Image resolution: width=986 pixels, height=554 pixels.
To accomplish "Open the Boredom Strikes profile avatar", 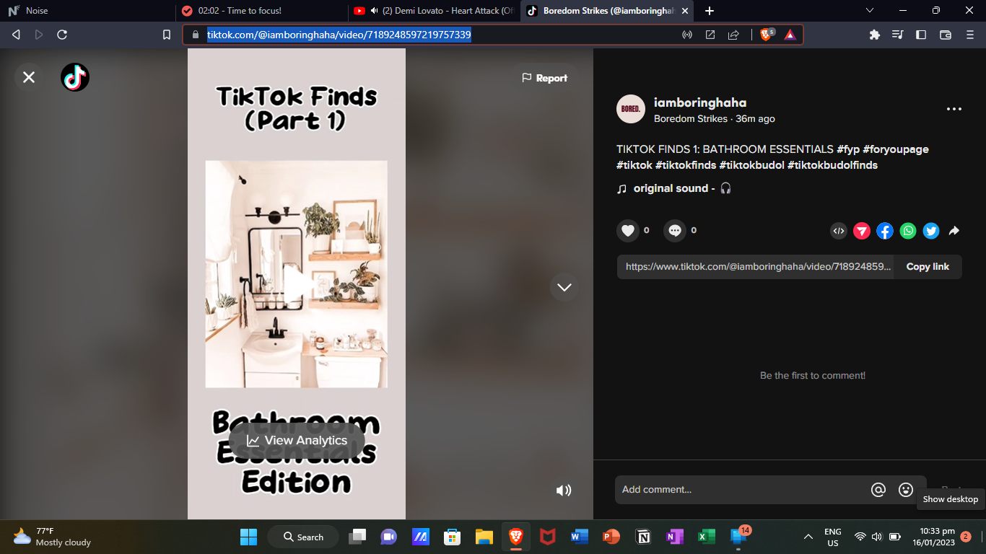I will coord(631,109).
